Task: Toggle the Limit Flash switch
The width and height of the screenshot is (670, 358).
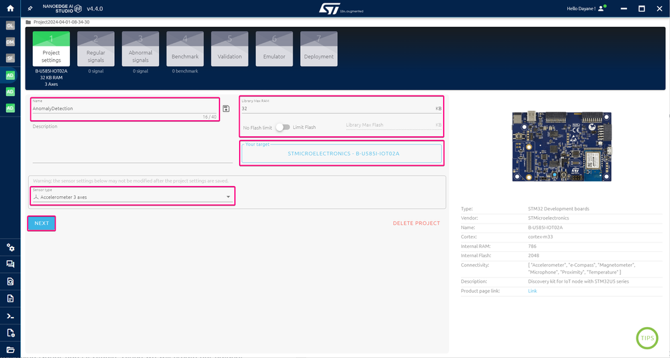Action: coord(283,127)
